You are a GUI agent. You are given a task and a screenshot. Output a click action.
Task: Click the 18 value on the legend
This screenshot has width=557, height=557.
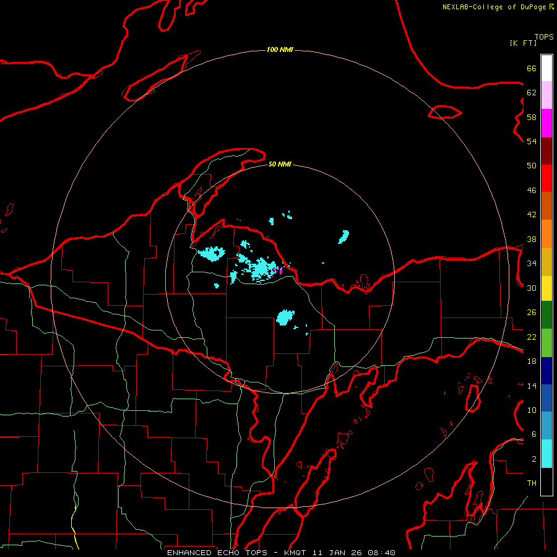[x=532, y=361]
